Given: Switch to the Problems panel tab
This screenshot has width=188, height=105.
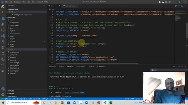Looking at the screenshot, I should pyautogui.click(x=53, y=66).
